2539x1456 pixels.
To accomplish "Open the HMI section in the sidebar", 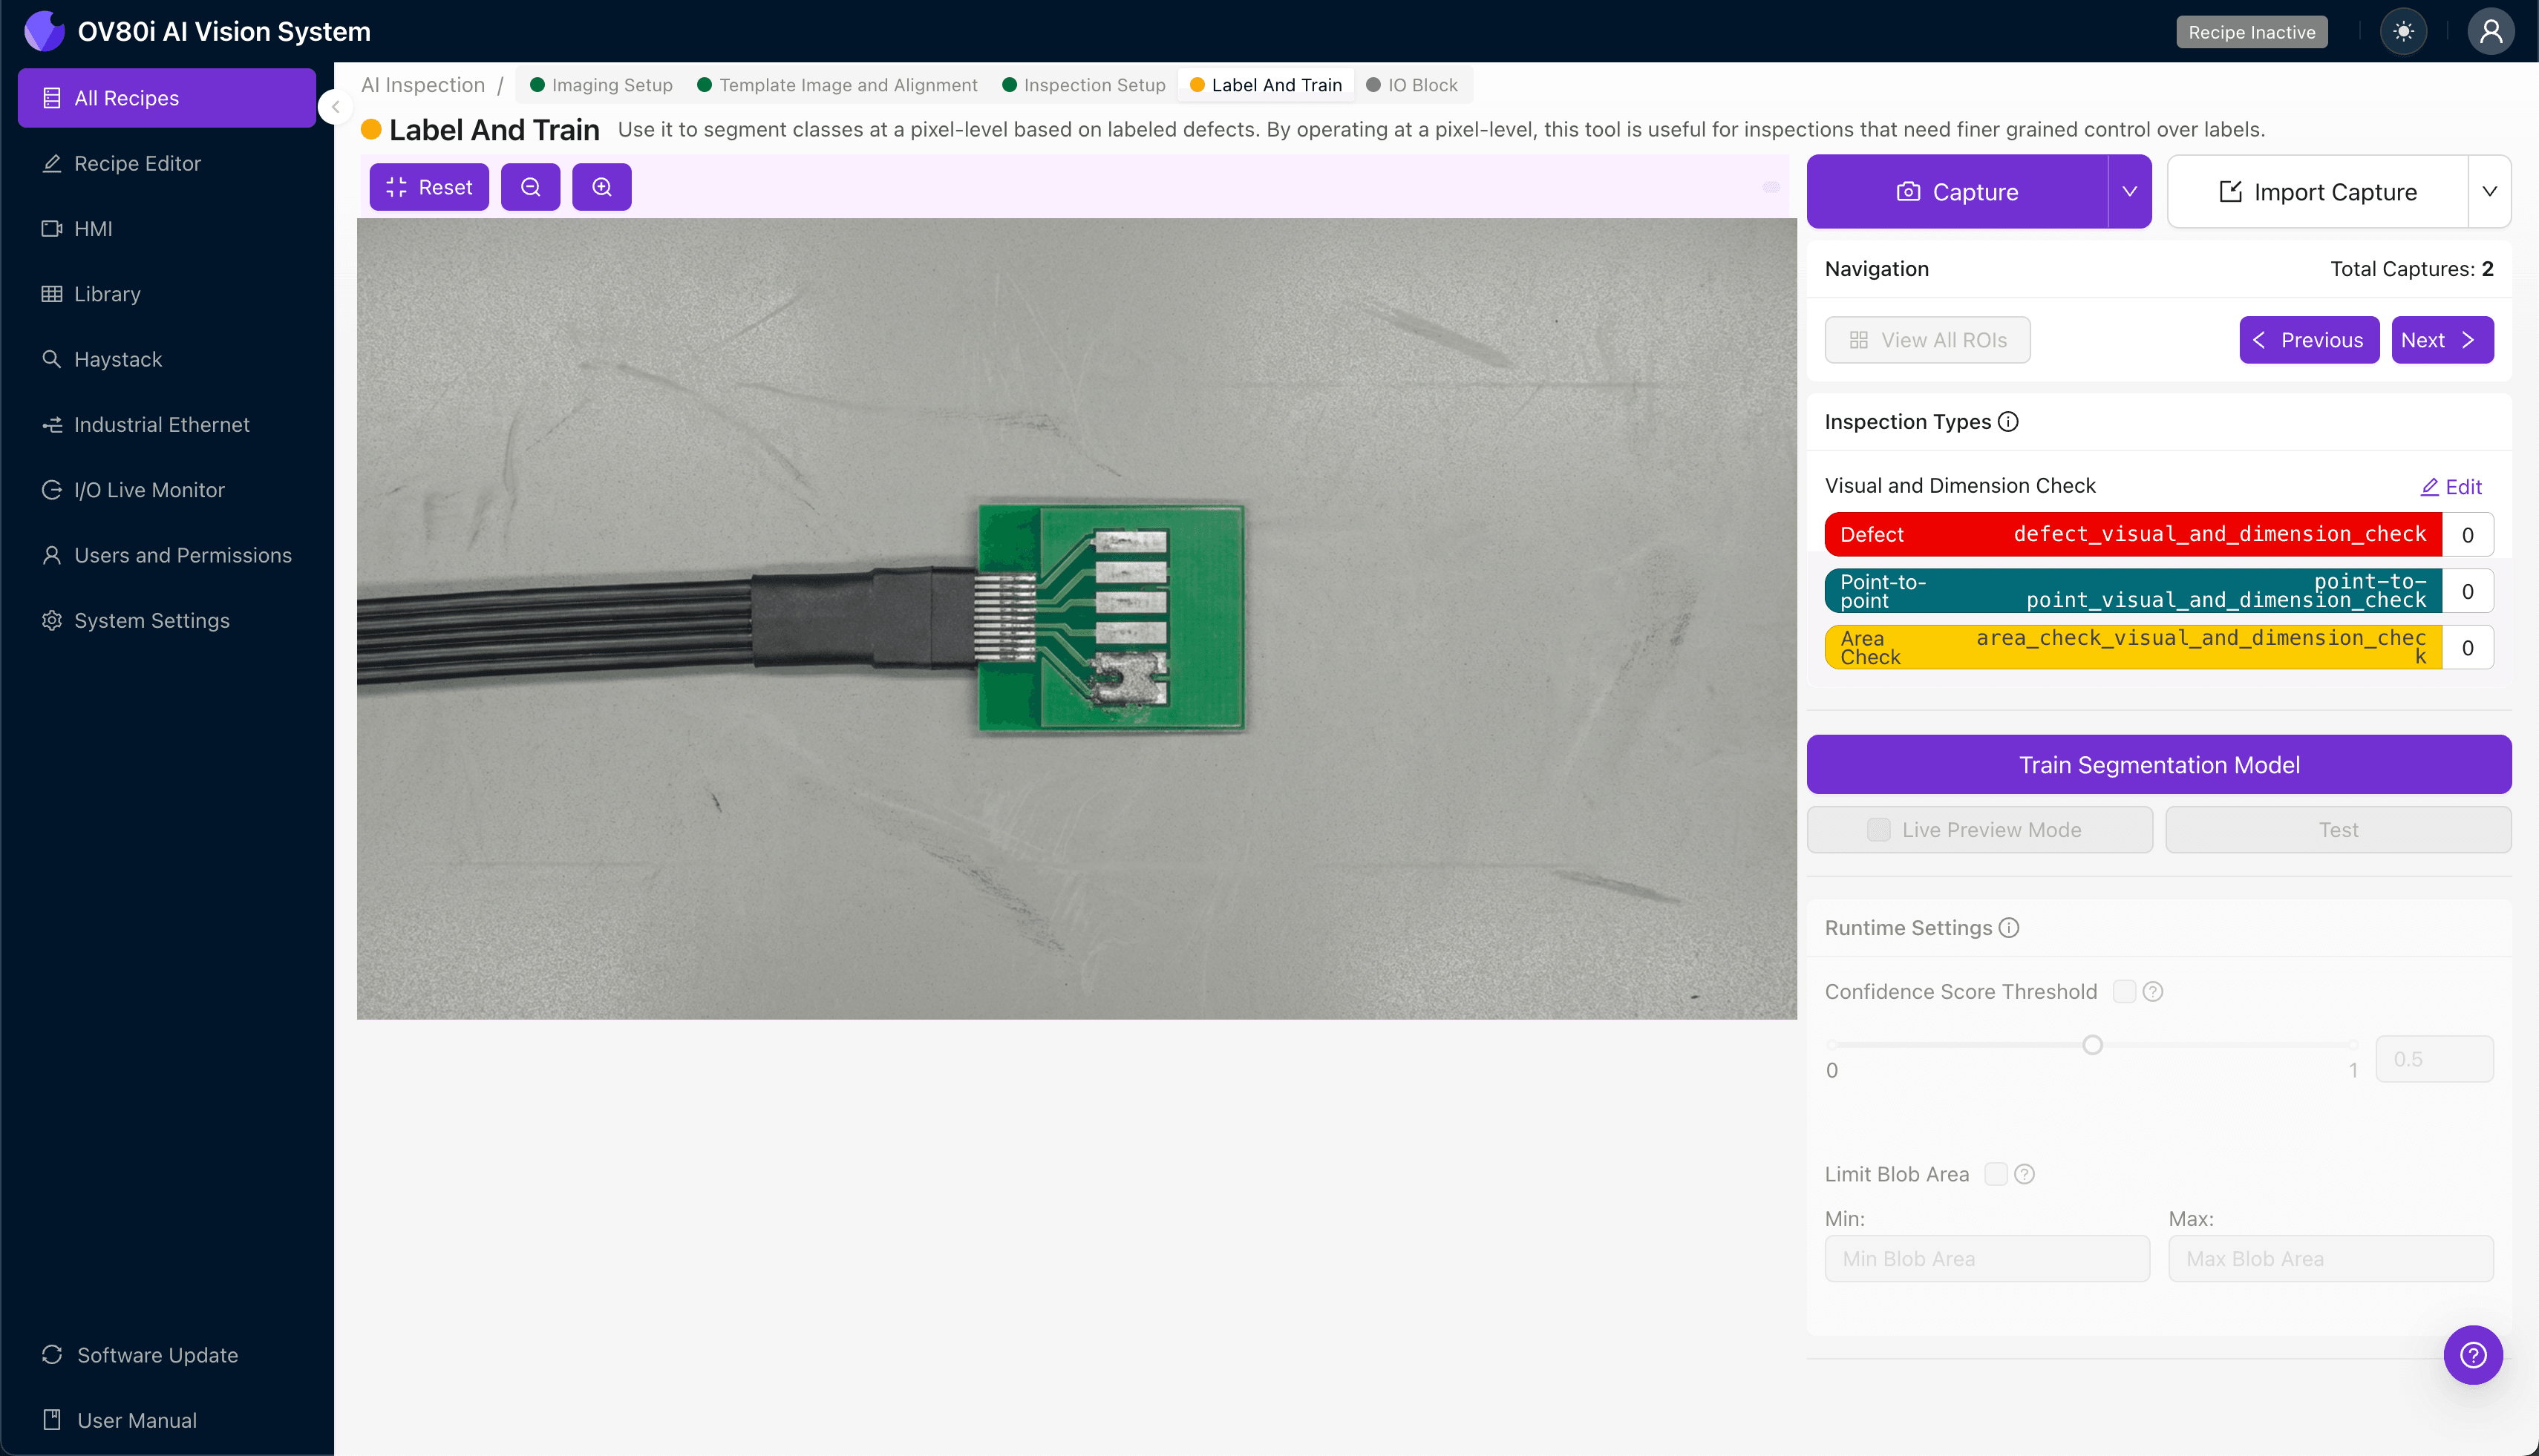I will click(x=95, y=228).
